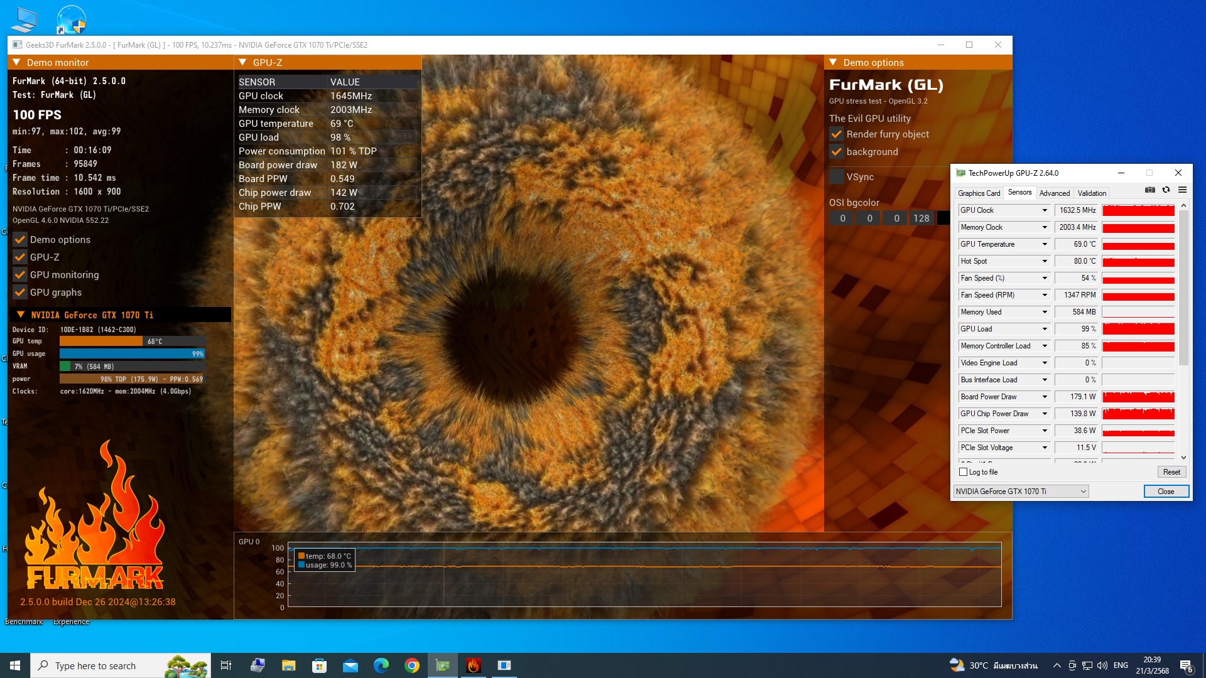Open the shielded globe desktop shortcut

pos(71,19)
